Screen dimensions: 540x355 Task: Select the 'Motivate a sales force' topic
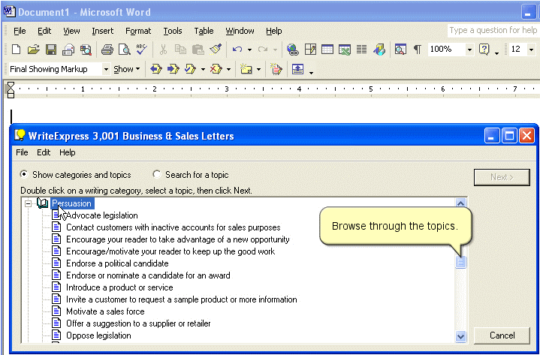105,311
